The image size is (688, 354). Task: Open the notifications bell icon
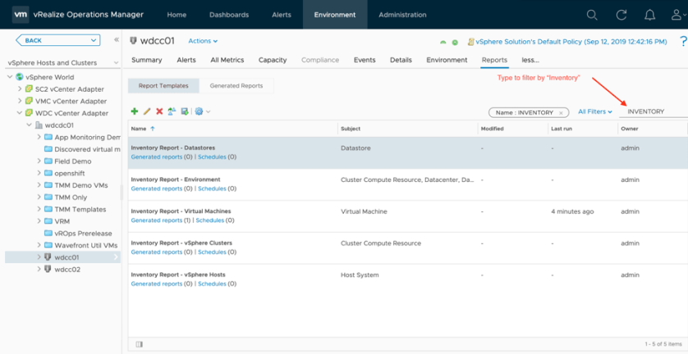click(650, 15)
